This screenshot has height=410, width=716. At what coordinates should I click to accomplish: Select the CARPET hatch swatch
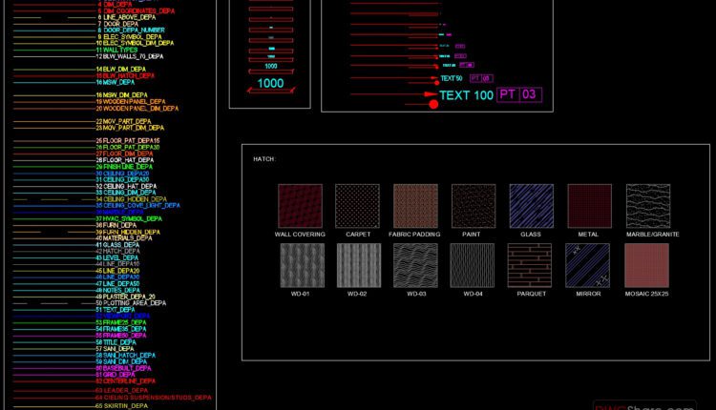point(357,206)
